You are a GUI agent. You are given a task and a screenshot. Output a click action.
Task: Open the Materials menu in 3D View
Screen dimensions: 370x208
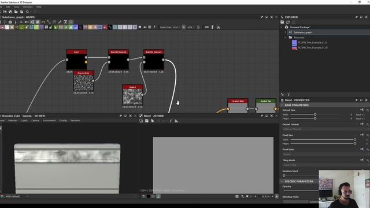[13, 121]
